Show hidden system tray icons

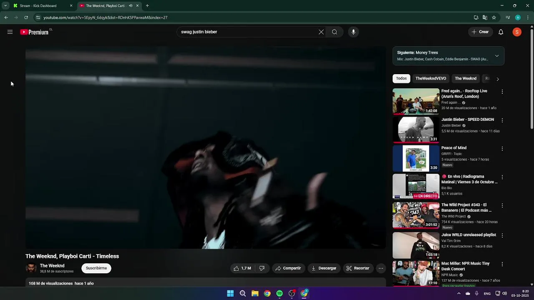click(459, 293)
